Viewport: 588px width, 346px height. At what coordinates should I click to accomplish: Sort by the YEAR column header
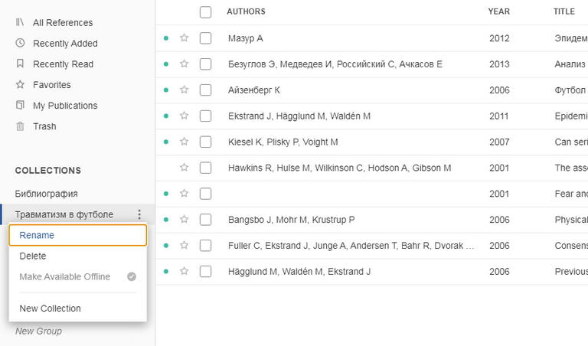tap(498, 11)
